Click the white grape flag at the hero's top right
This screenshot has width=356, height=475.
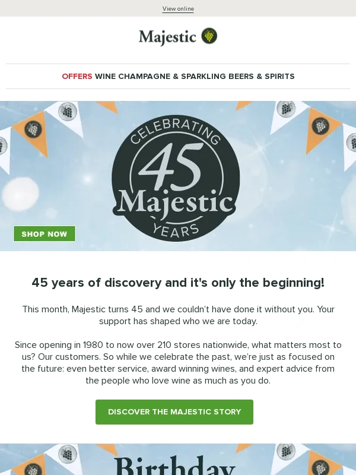pyautogui.click(x=288, y=114)
